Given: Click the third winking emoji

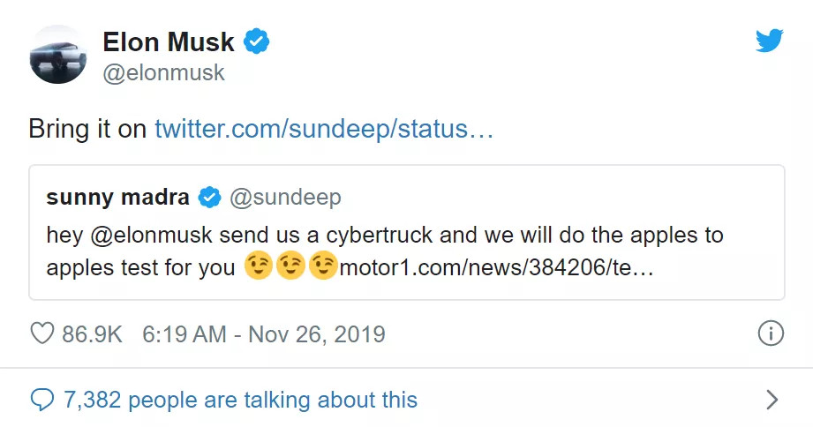Looking at the screenshot, I should (323, 266).
